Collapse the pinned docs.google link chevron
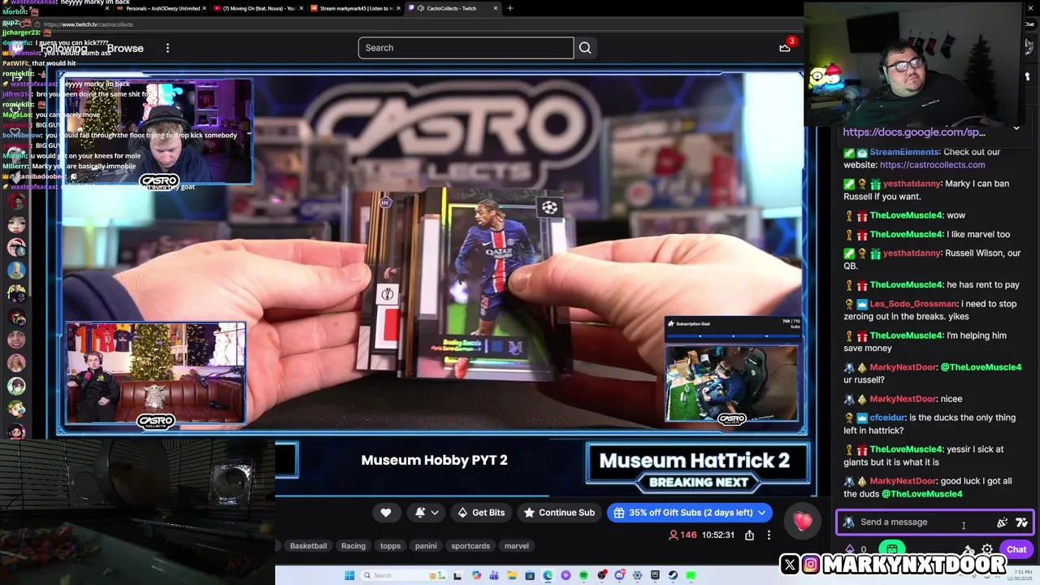The height and width of the screenshot is (585, 1040). 1016,128
